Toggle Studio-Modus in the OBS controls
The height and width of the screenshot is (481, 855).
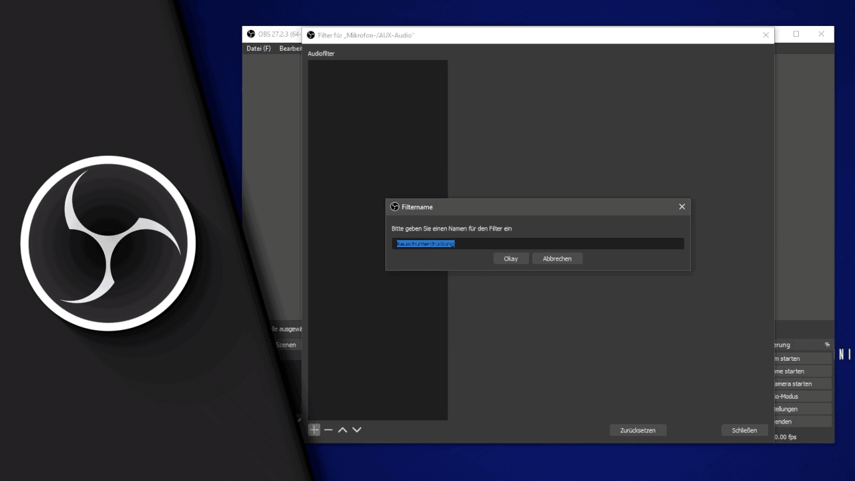point(803,396)
